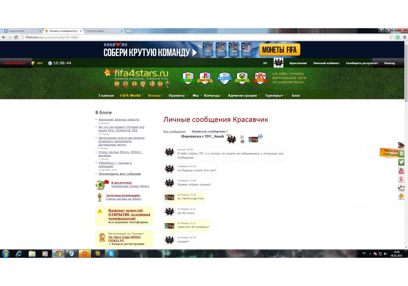The image size is (408, 286).
Task: Expand the FIFA World navigation dropdown
Action: pos(130,96)
